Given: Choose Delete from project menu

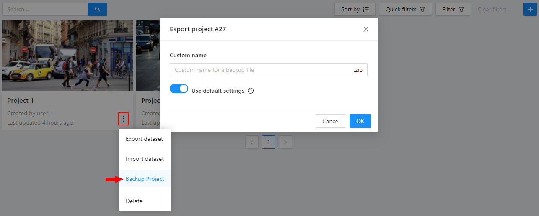Looking at the screenshot, I should [x=134, y=201].
